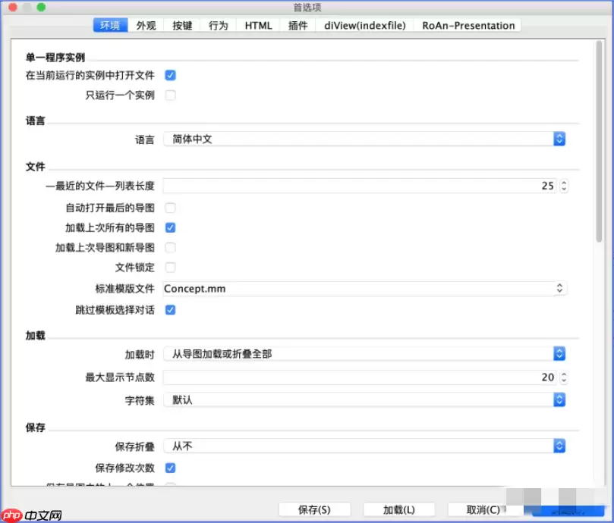
Task: Enable the 只运行一个实例 checkbox
Action: [170, 95]
